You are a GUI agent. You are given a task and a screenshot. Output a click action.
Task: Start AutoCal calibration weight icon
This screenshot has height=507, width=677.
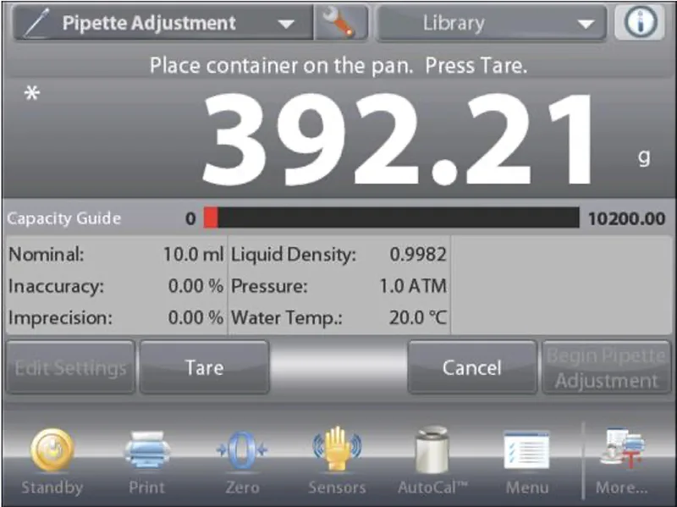[x=432, y=452]
